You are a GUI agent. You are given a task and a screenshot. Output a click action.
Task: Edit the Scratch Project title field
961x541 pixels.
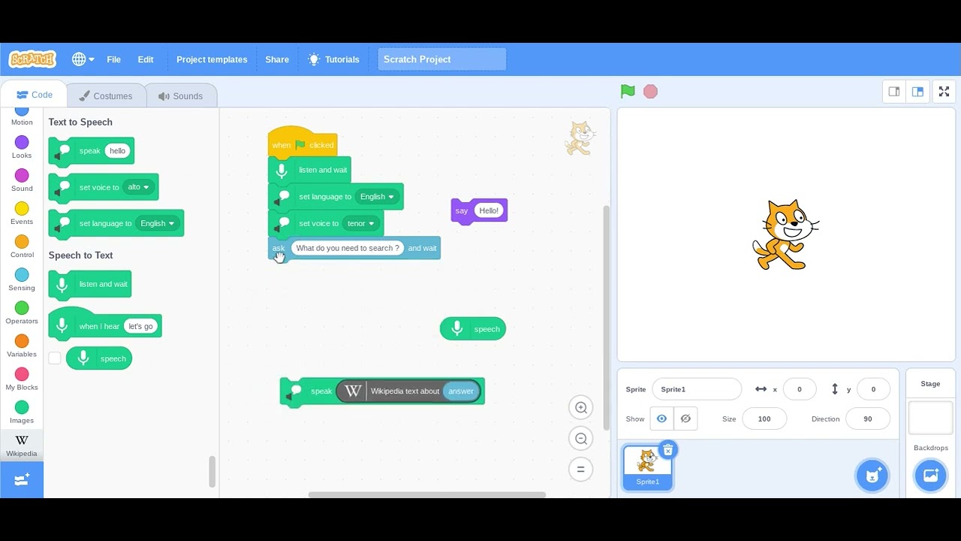(441, 59)
